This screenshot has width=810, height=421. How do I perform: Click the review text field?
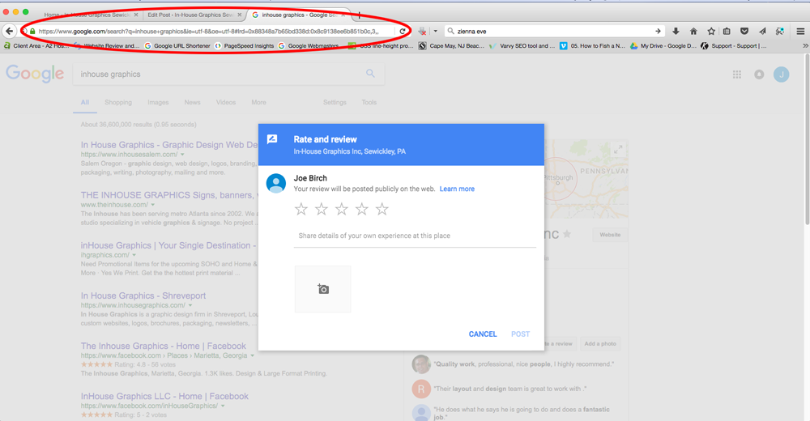[415, 236]
